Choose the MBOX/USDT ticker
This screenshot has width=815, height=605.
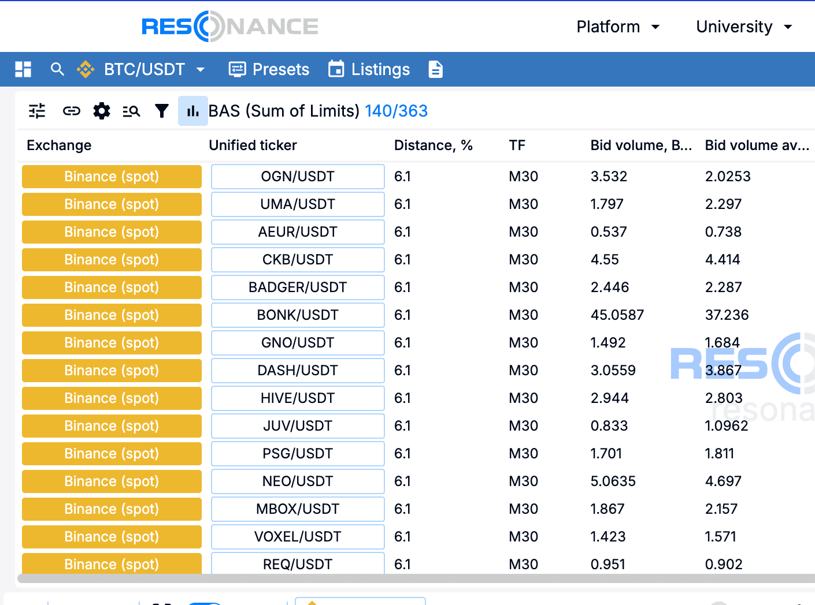298,509
